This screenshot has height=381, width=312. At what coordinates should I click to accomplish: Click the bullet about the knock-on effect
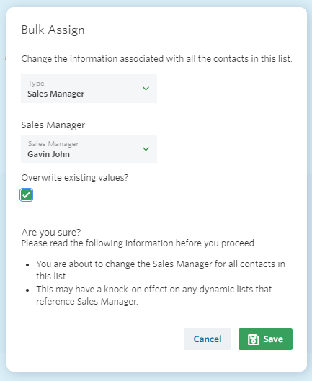click(x=154, y=295)
